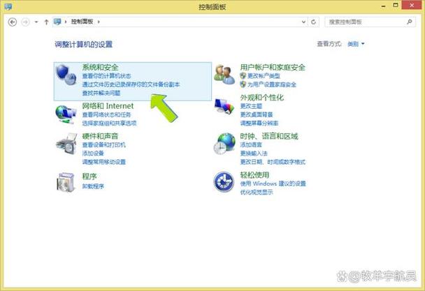425x291 pixels.
Task: Click the 硬件和声音 printer icon
Action: pos(66,146)
